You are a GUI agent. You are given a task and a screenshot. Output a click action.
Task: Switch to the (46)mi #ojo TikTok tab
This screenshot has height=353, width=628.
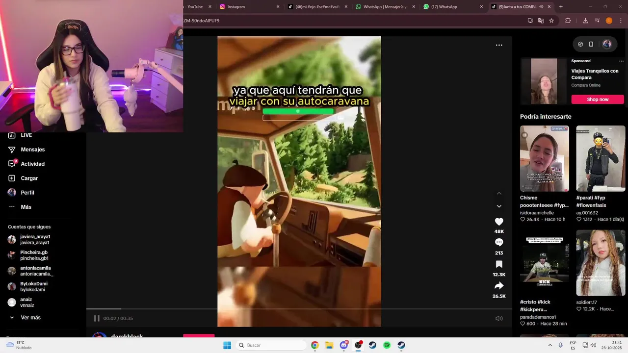tap(317, 7)
